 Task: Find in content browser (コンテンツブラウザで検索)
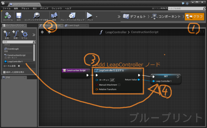36,16
